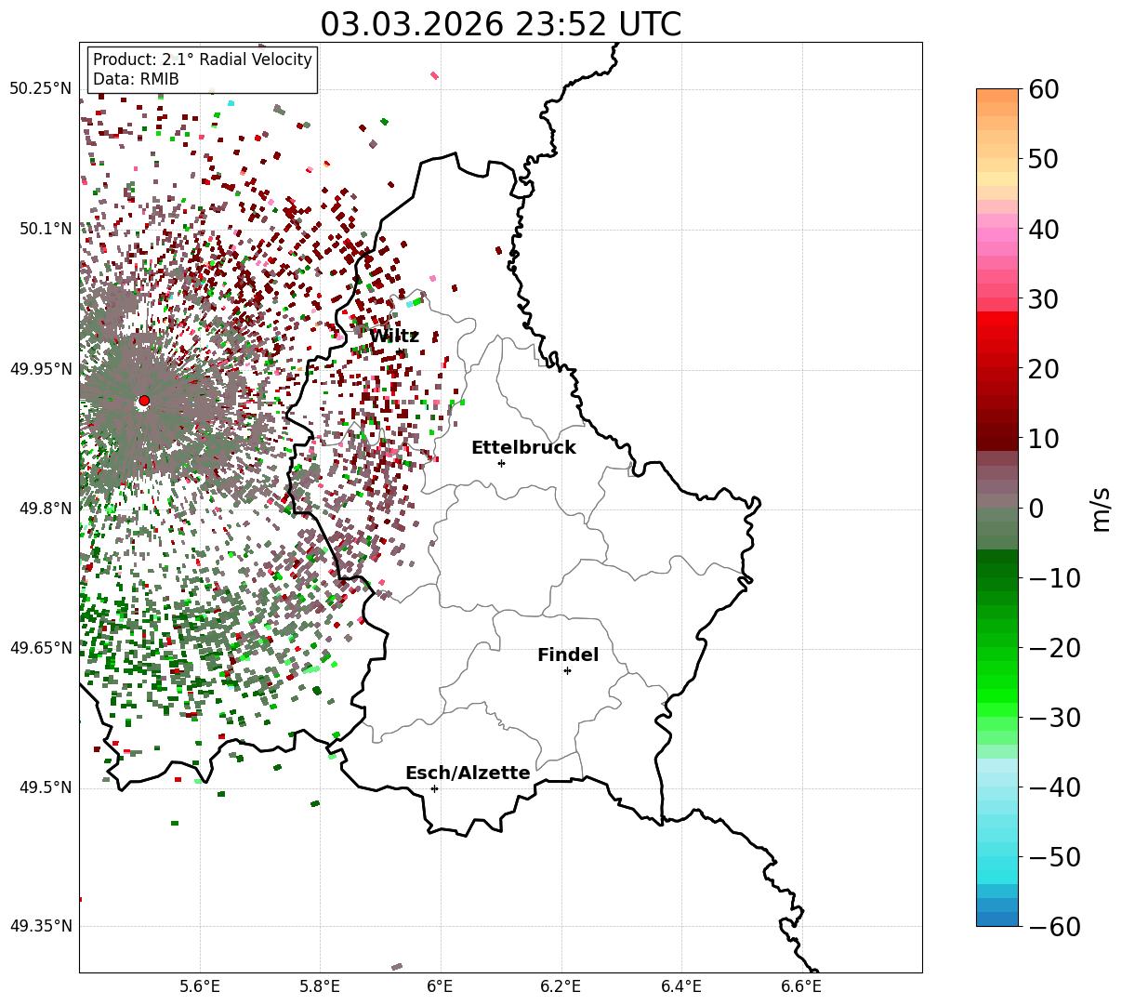Click the bright red colorbar segment near 25

[x=997, y=333]
